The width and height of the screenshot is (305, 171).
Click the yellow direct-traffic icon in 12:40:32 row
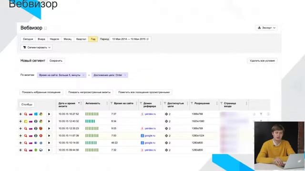coord(25,122)
